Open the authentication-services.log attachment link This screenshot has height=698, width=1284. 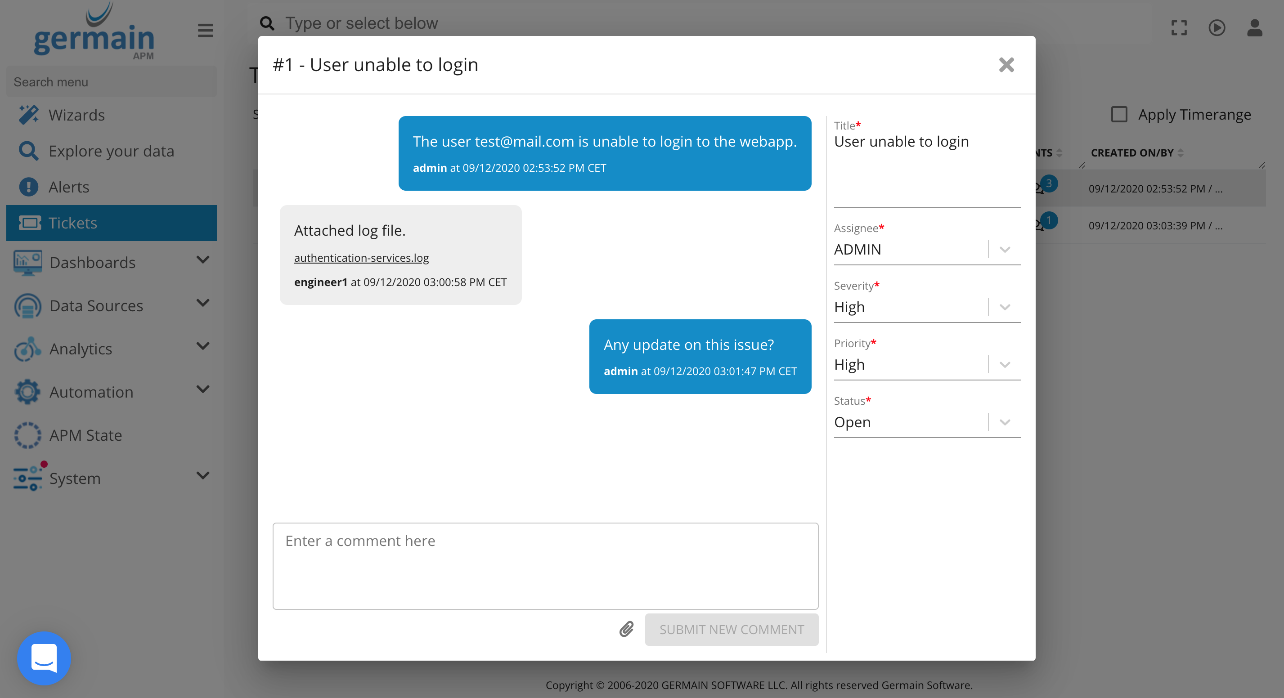coord(361,258)
